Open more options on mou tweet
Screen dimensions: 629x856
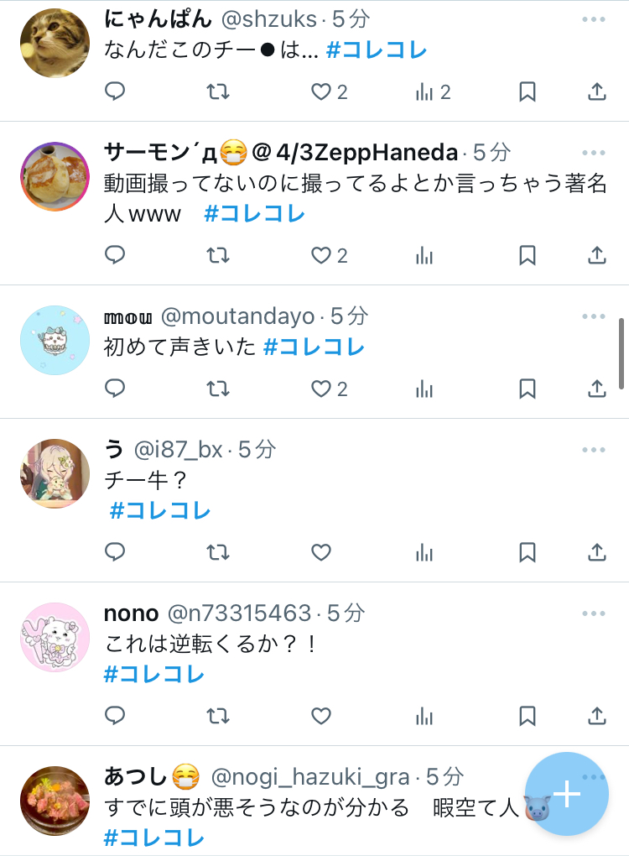[594, 316]
